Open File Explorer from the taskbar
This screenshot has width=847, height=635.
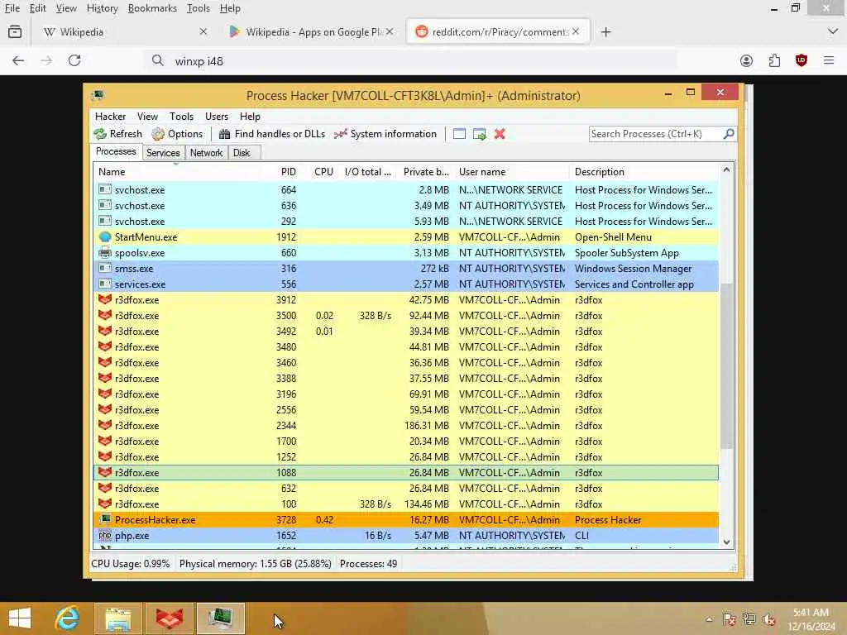tap(118, 618)
